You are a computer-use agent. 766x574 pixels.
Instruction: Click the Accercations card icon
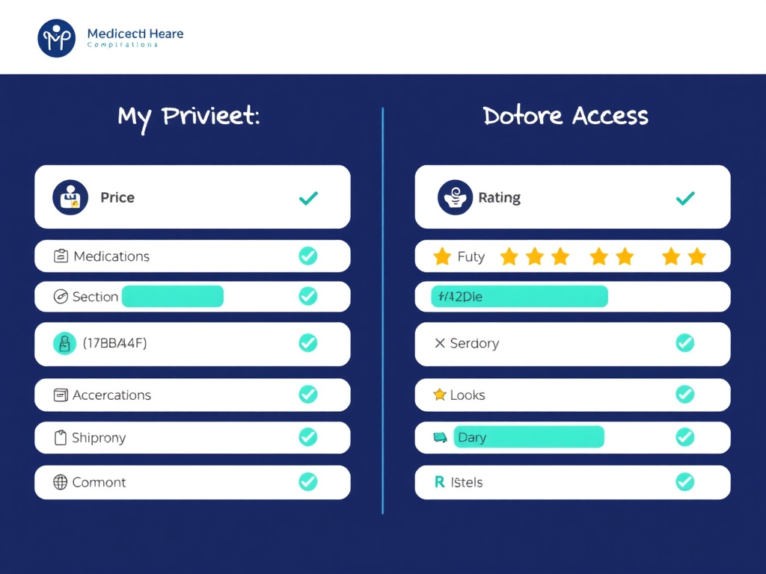(61, 395)
